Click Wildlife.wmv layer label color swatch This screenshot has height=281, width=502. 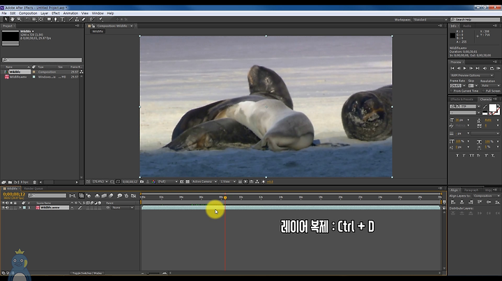tap(24, 207)
